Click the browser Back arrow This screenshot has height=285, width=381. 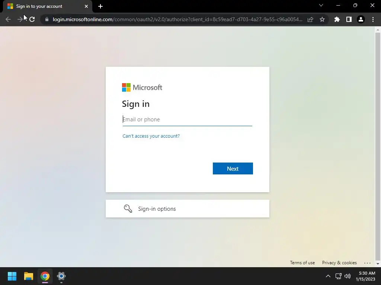8,19
